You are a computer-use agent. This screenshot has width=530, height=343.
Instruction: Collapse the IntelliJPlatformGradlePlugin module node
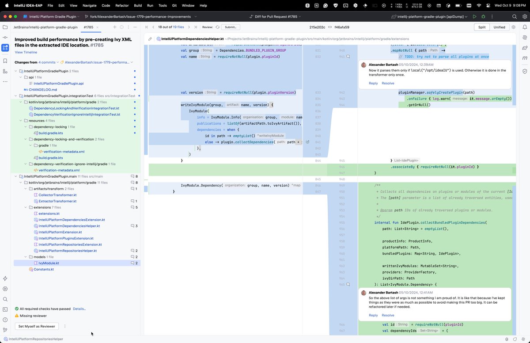16,71
